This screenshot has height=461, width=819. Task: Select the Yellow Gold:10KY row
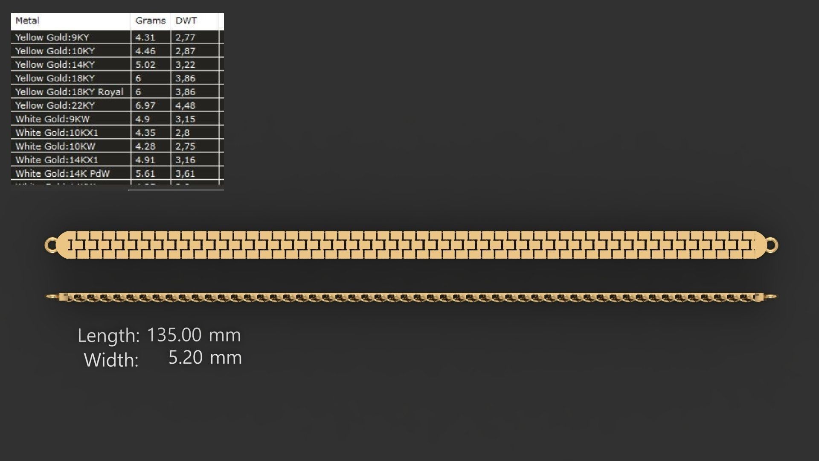[x=55, y=51]
